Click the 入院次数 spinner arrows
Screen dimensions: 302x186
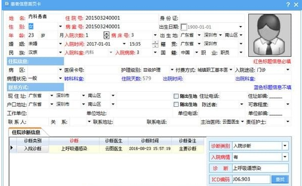tap(106, 35)
